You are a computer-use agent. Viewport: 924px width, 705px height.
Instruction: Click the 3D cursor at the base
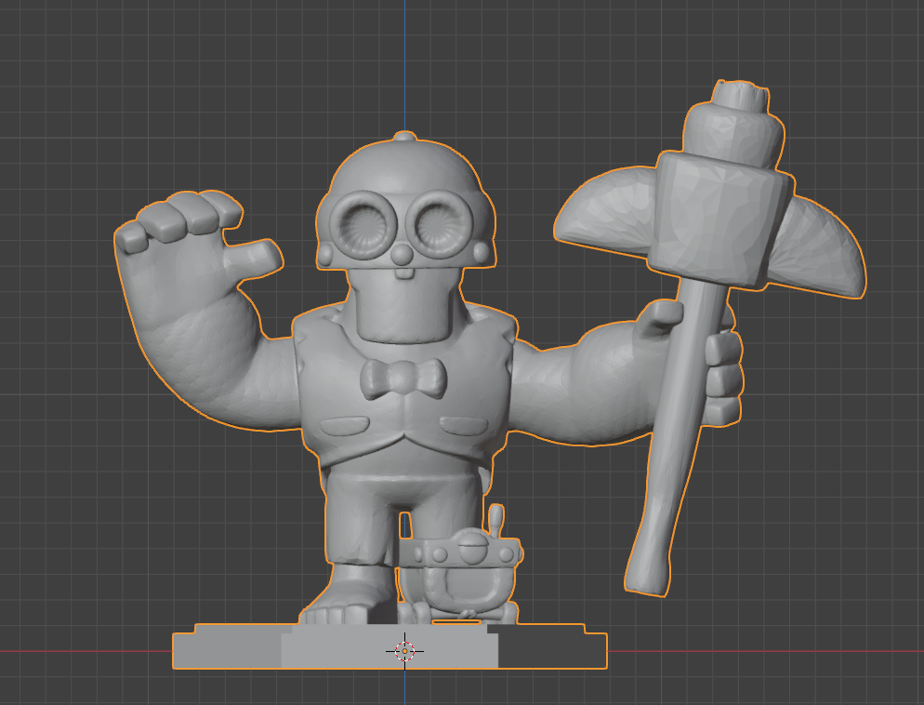tap(404, 651)
